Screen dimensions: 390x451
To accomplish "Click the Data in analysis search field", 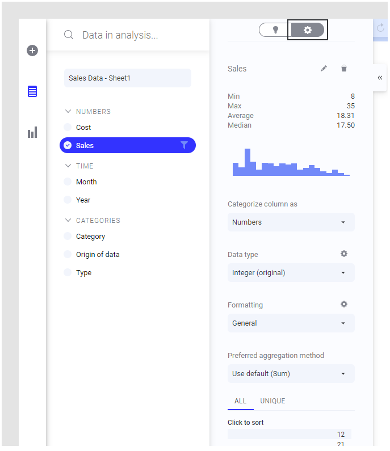I will (136, 35).
